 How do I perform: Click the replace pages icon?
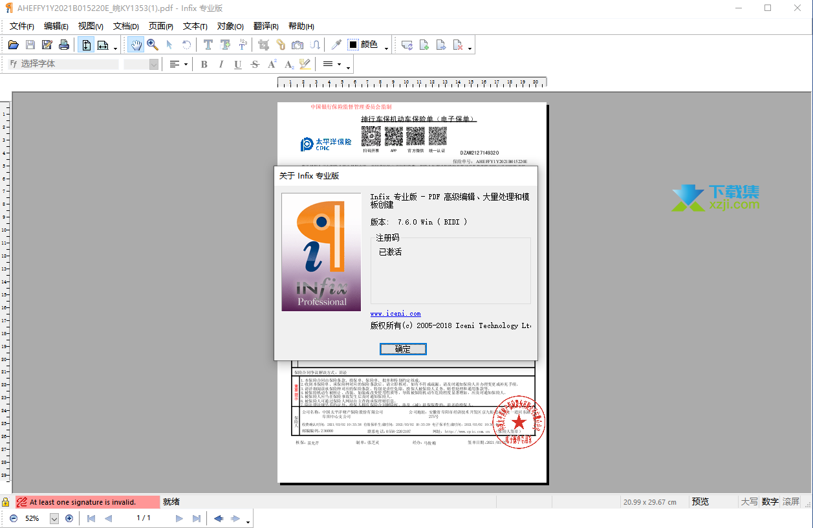(407, 45)
